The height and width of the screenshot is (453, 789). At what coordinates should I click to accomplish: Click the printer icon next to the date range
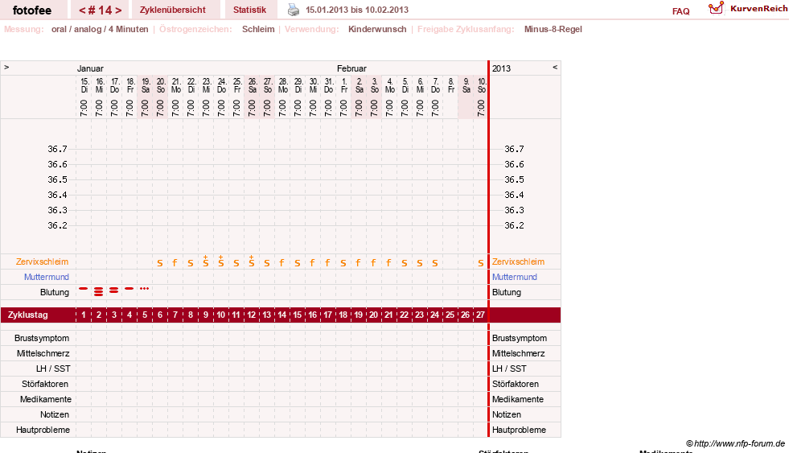294,10
